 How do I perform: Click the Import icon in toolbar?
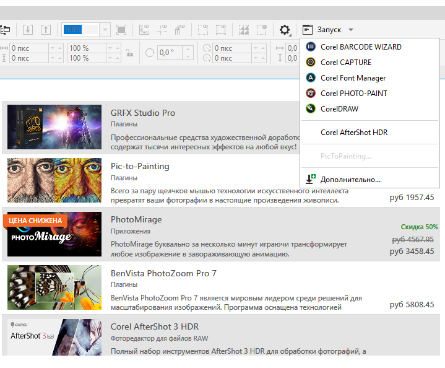coord(27,30)
